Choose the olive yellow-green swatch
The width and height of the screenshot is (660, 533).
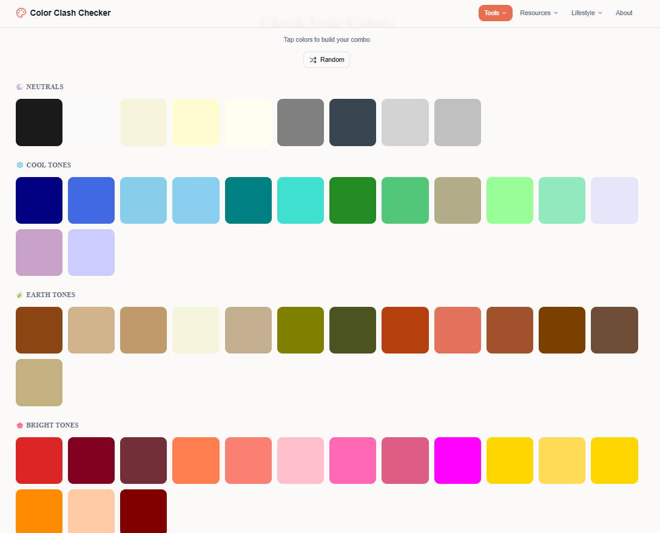pyautogui.click(x=300, y=330)
